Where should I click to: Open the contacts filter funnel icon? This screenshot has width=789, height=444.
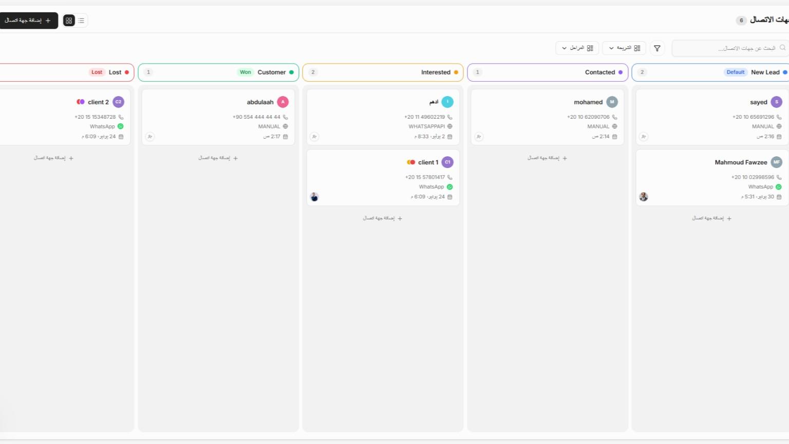click(657, 48)
